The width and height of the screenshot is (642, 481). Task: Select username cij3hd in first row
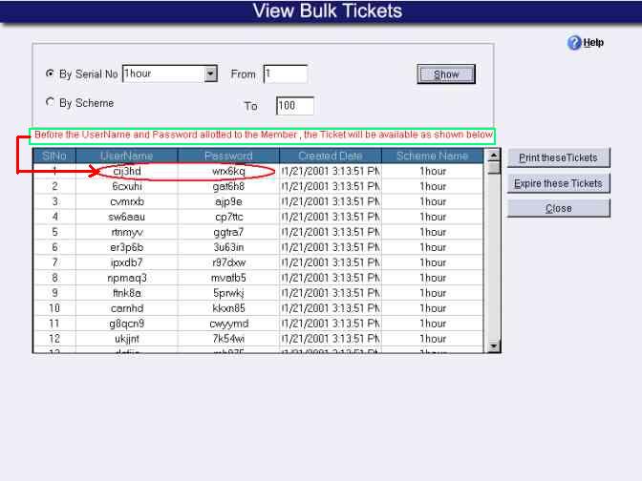pos(127,171)
